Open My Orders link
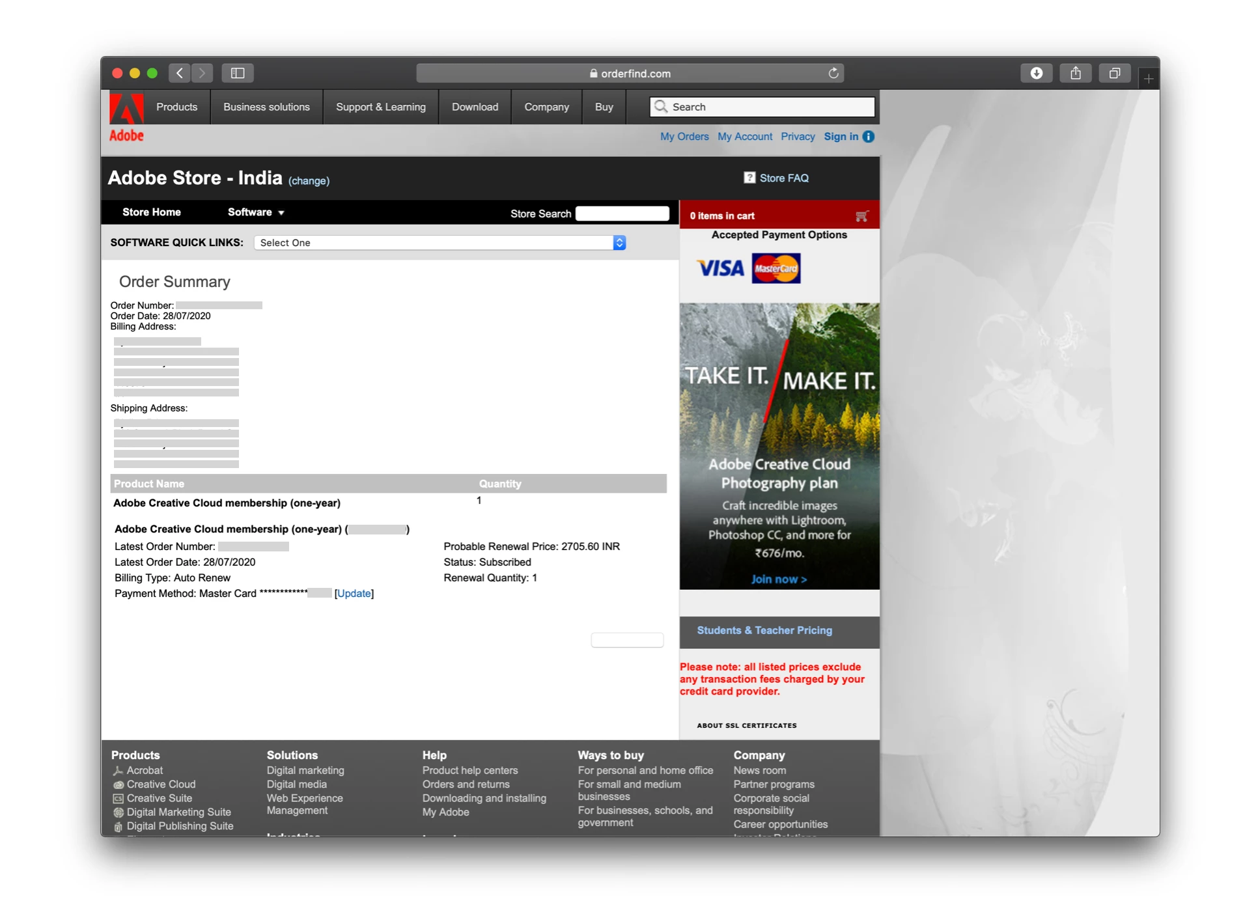Screen dimensions: 1258x901 [x=684, y=137]
